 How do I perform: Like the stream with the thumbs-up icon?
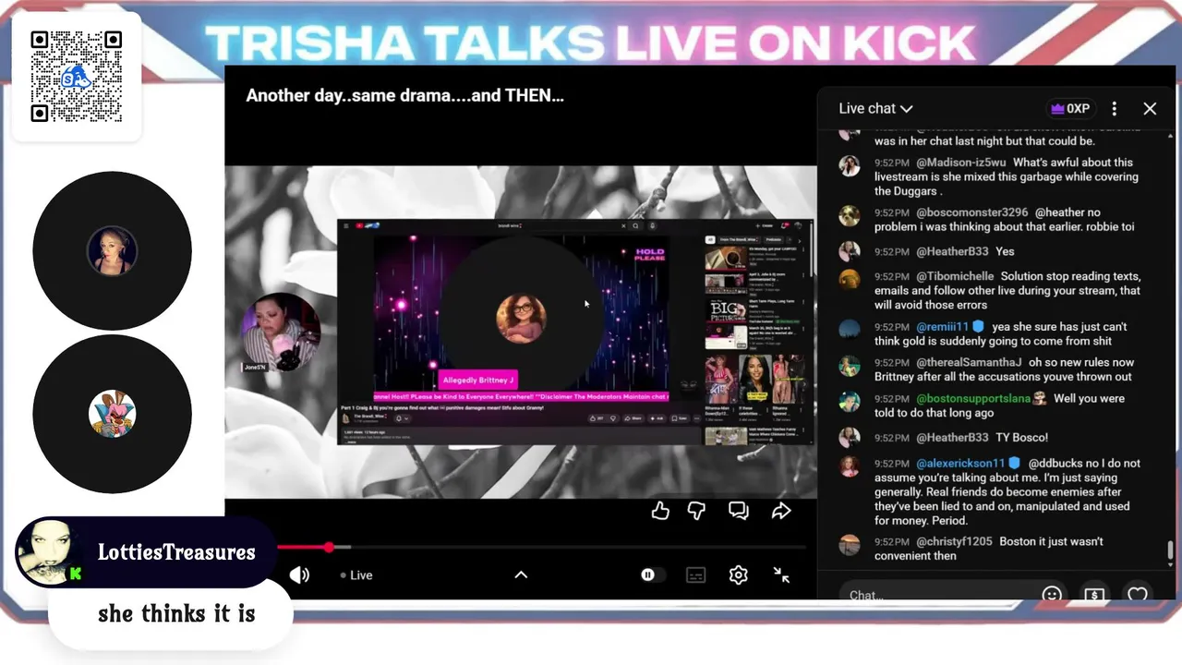(660, 511)
